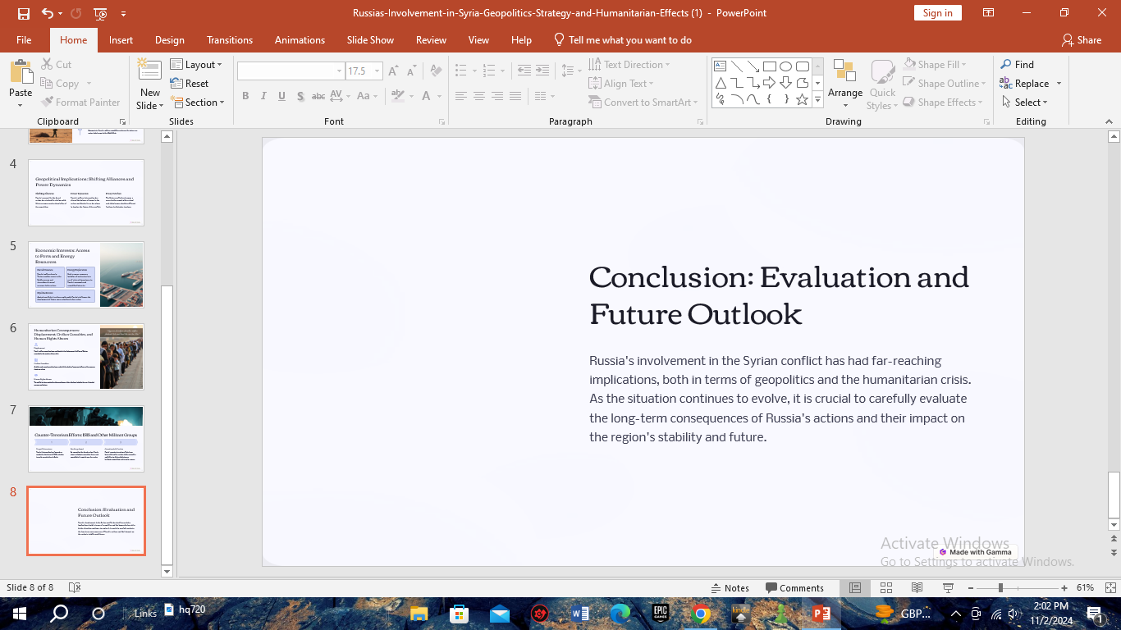Switch to Reading view
The image size is (1121, 630).
click(x=917, y=588)
